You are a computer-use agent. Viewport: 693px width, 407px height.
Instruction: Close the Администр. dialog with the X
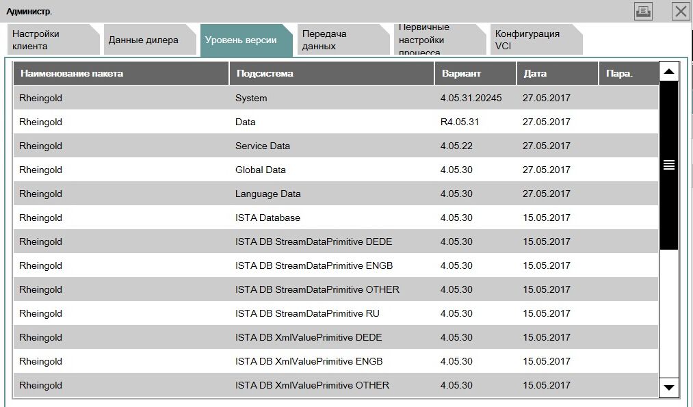click(681, 12)
